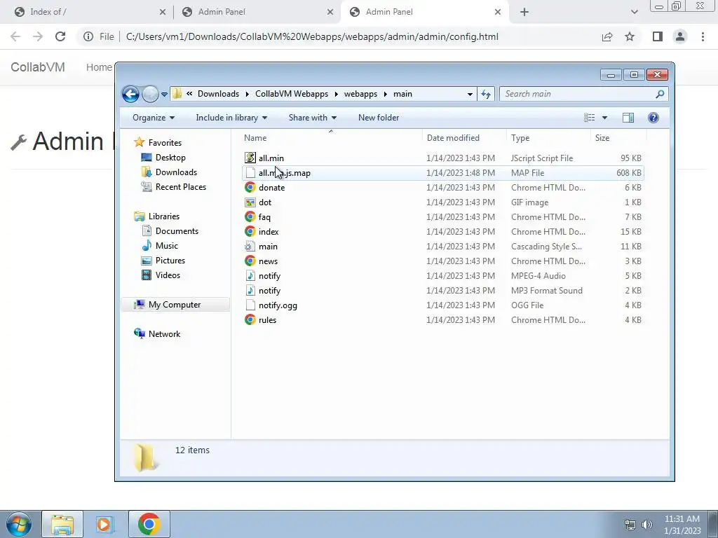This screenshot has height=538, width=718.
Task: Open the recent locations dropdown arrow
Action: point(164,95)
